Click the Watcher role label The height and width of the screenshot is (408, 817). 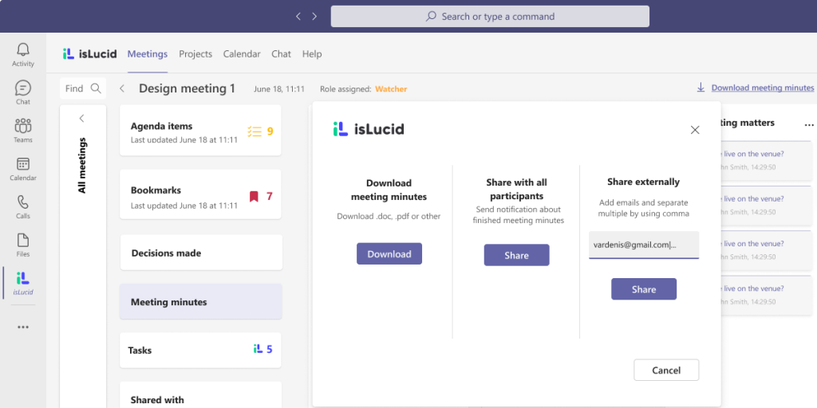coord(391,89)
